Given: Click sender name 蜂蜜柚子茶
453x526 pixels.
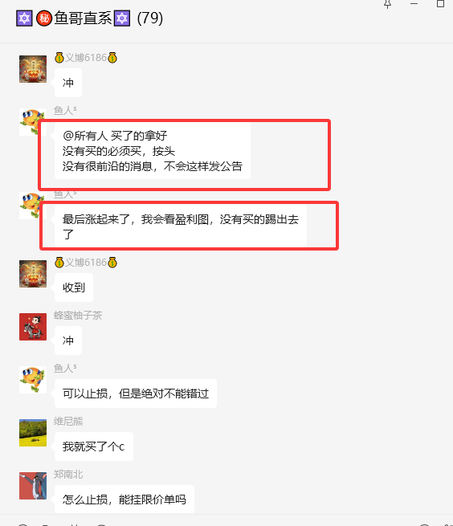Looking at the screenshot, I should click(78, 316).
